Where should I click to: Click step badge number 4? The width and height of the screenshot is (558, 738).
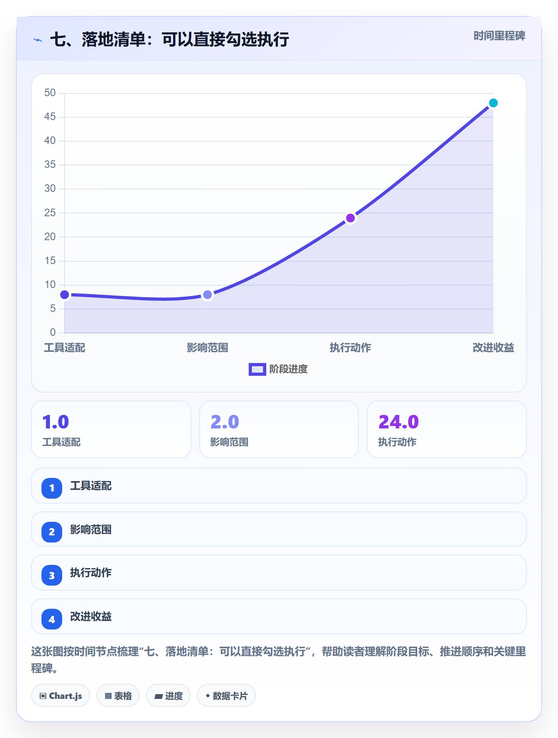(52, 619)
